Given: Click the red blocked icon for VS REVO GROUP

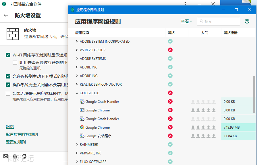Looking at the screenshot, I should 170,50.
